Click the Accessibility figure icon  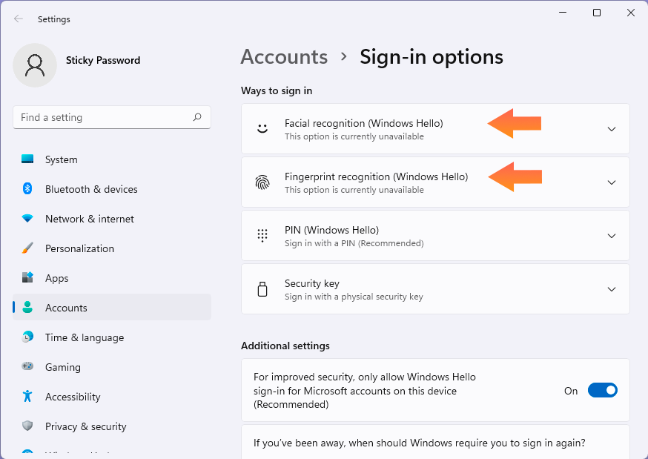pyautogui.click(x=27, y=396)
